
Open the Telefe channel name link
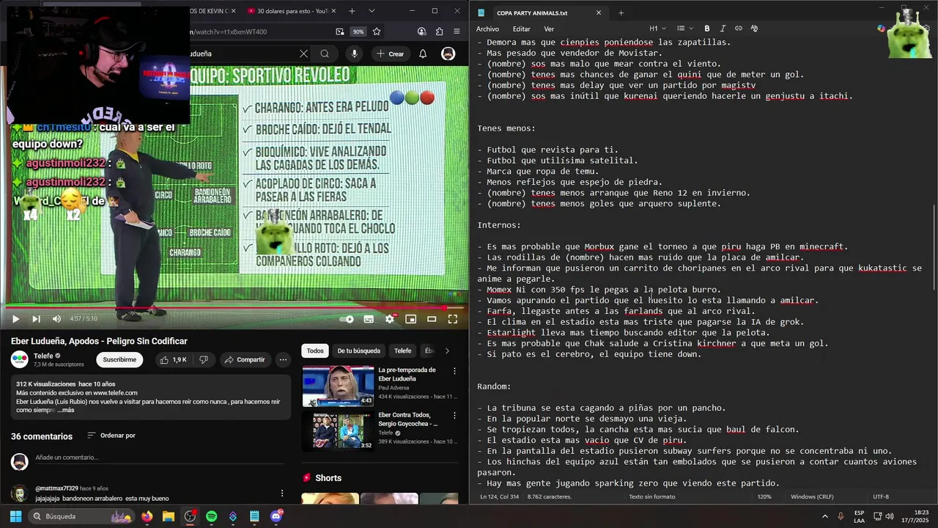43,356
